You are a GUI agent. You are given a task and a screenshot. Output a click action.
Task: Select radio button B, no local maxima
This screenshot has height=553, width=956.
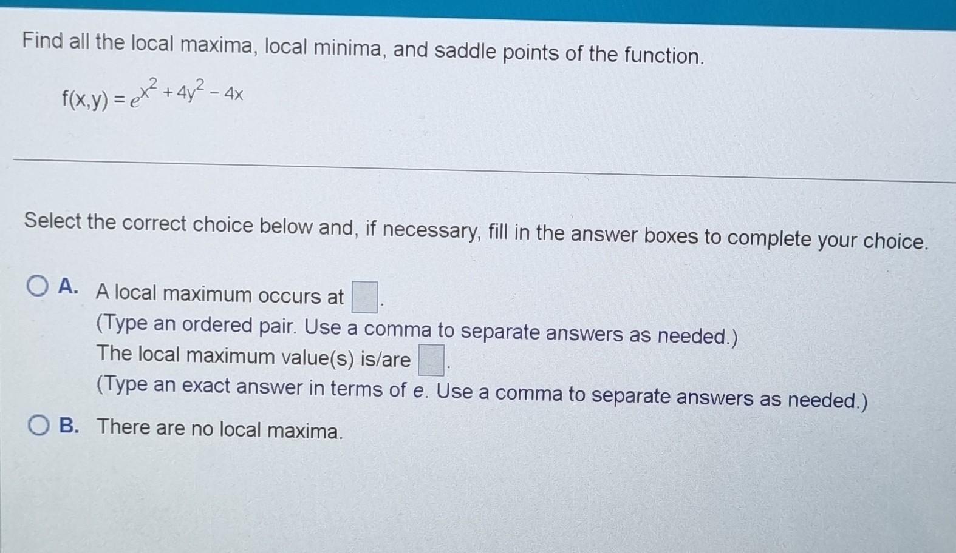[x=40, y=425]
